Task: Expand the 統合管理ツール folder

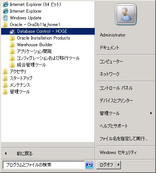Action: click(x=48, y=65)
